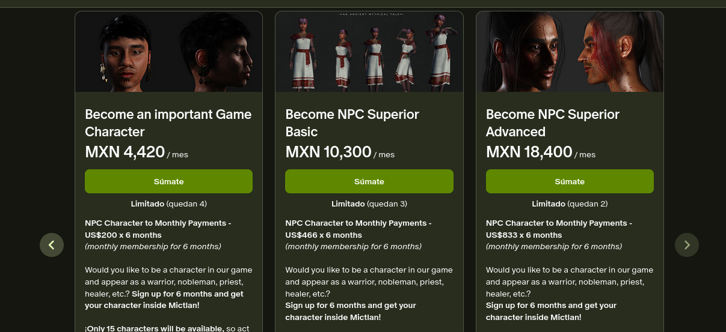Viewport: 726px width, 332px height.
Task: Select the Become an important Game Character title
Action: click(168, 123)
